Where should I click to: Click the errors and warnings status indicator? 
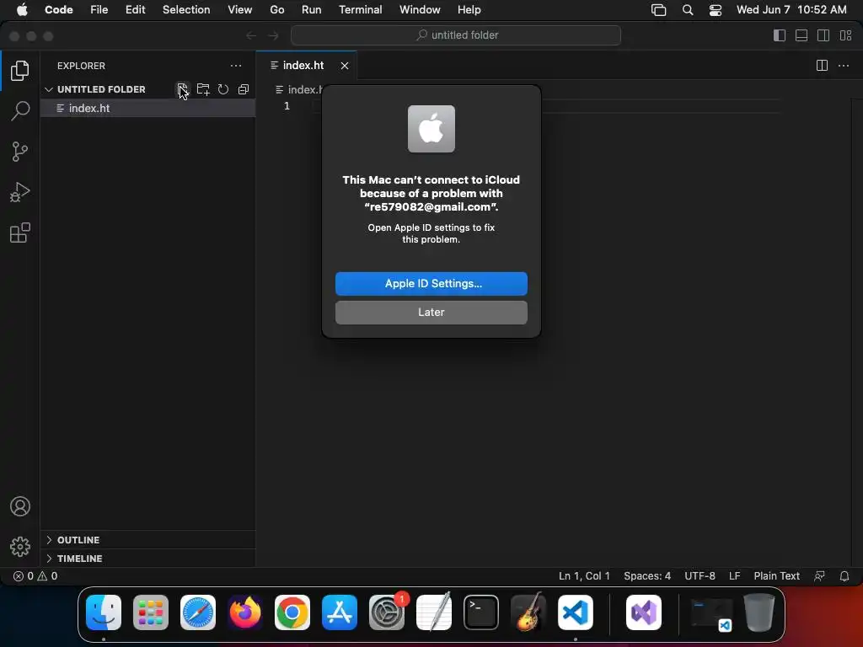click(x=35, y=576)
